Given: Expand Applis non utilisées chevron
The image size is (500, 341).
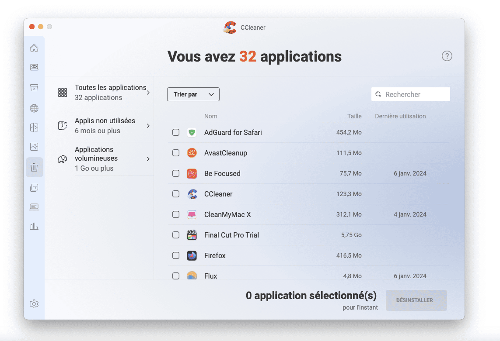Looking at the screenshot, I should (148, 126).
